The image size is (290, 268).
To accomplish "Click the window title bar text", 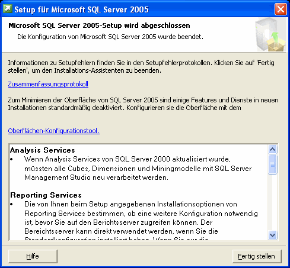I will [81, 9].
